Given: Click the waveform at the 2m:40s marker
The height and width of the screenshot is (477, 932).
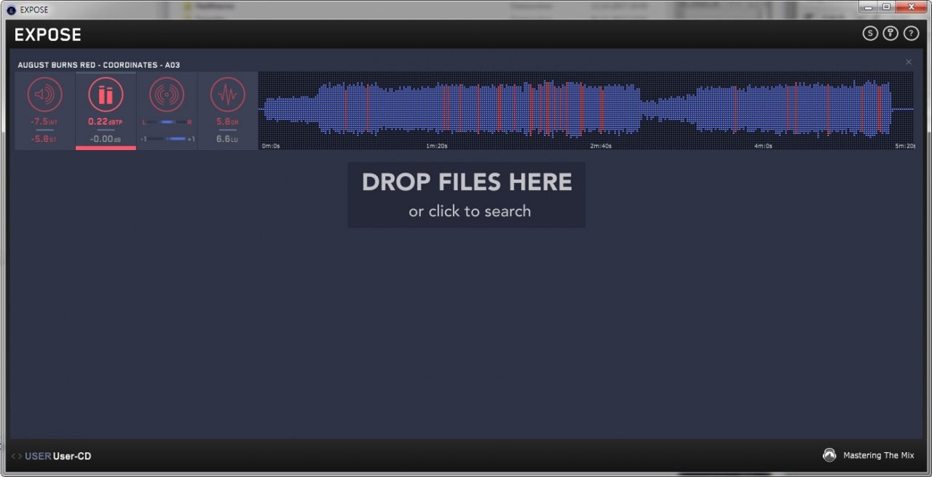Looking at the screenshot, I should click(x=601, y=109).
